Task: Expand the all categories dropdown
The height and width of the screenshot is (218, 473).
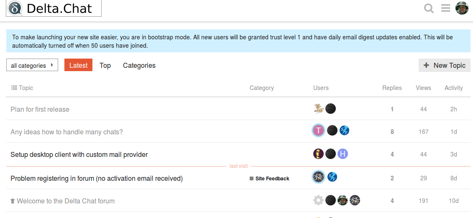Action: [32, 65]
